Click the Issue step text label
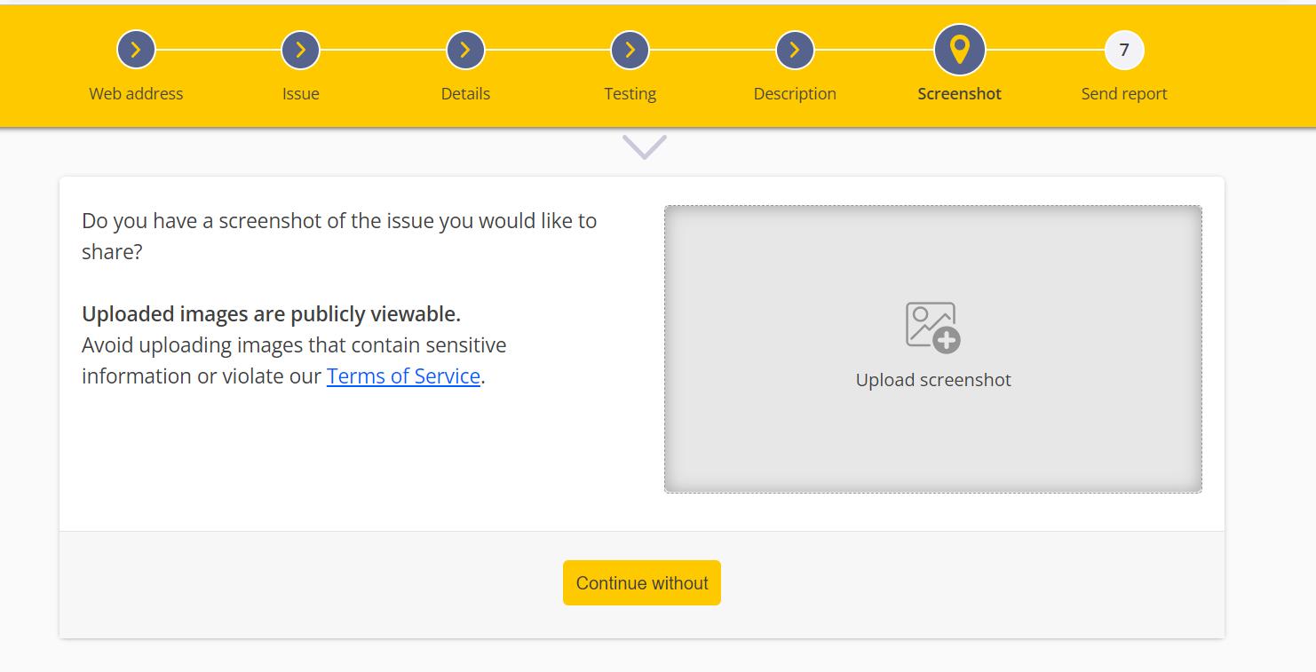The image size is (1316, 672). click(x=300, y=92)
